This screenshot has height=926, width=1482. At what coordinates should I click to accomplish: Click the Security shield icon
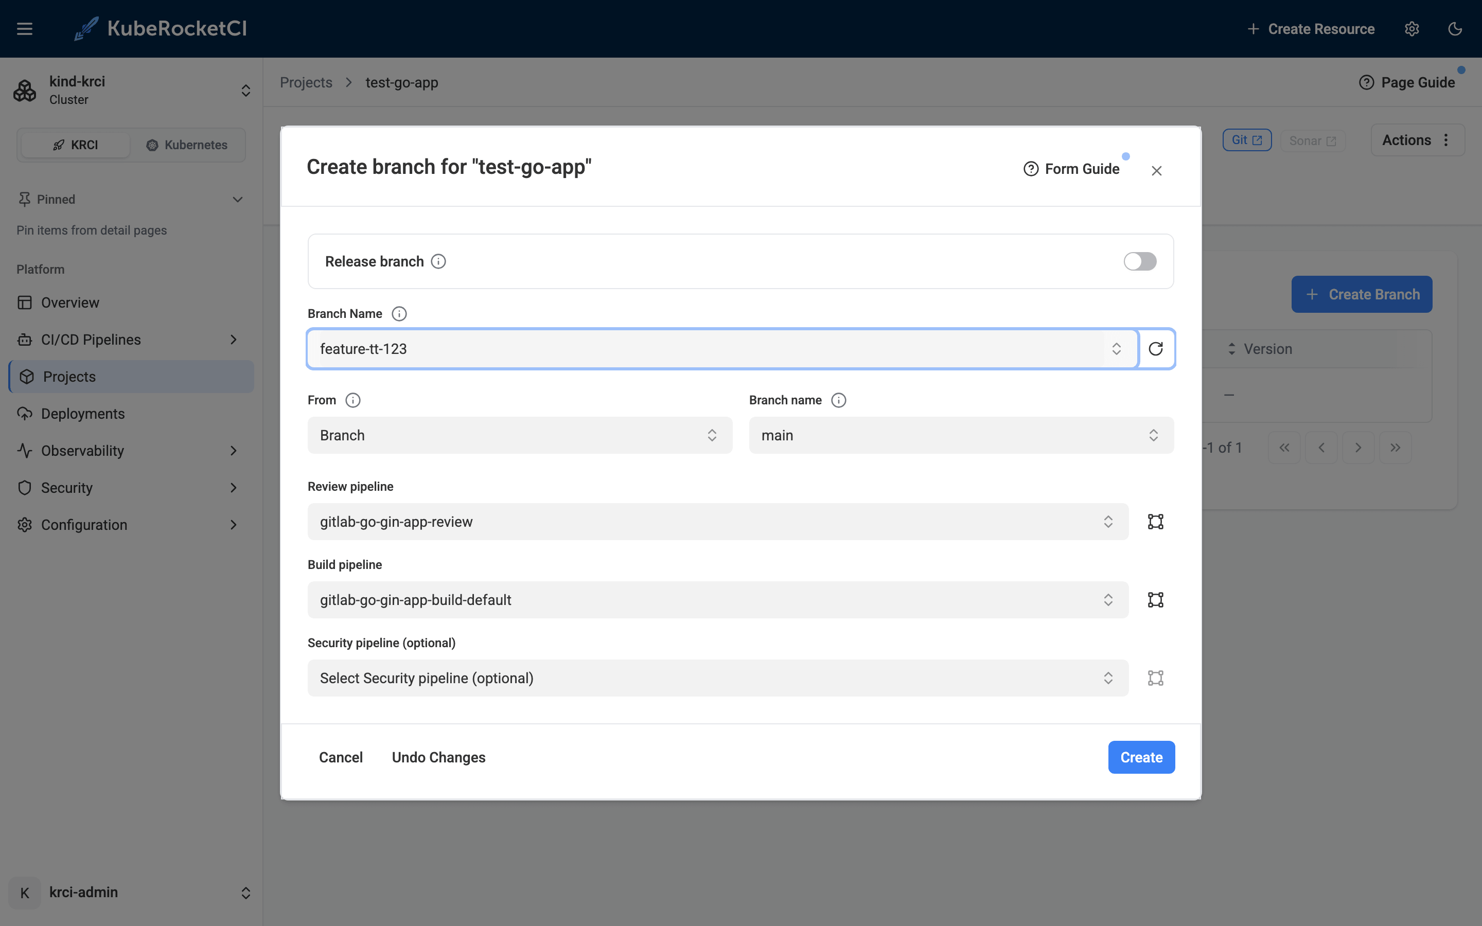25,488
